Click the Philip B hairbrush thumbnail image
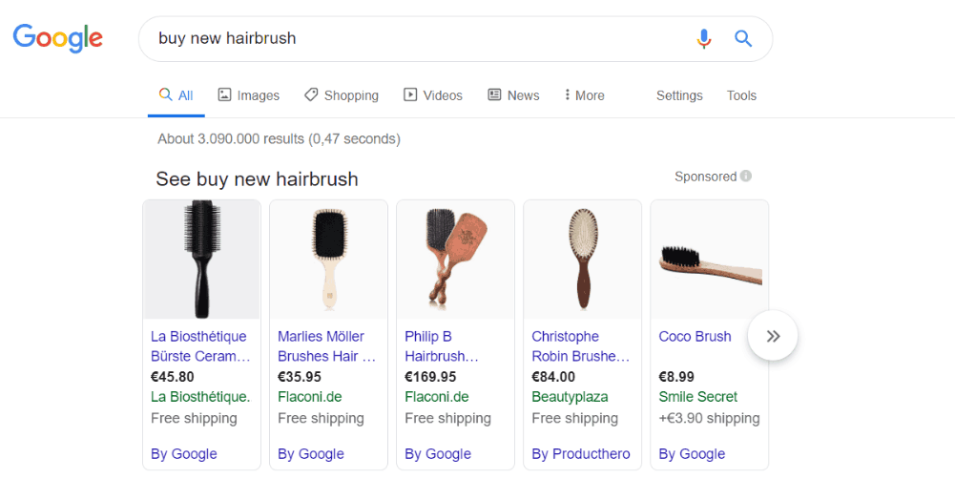 click(x=456, y=260)
